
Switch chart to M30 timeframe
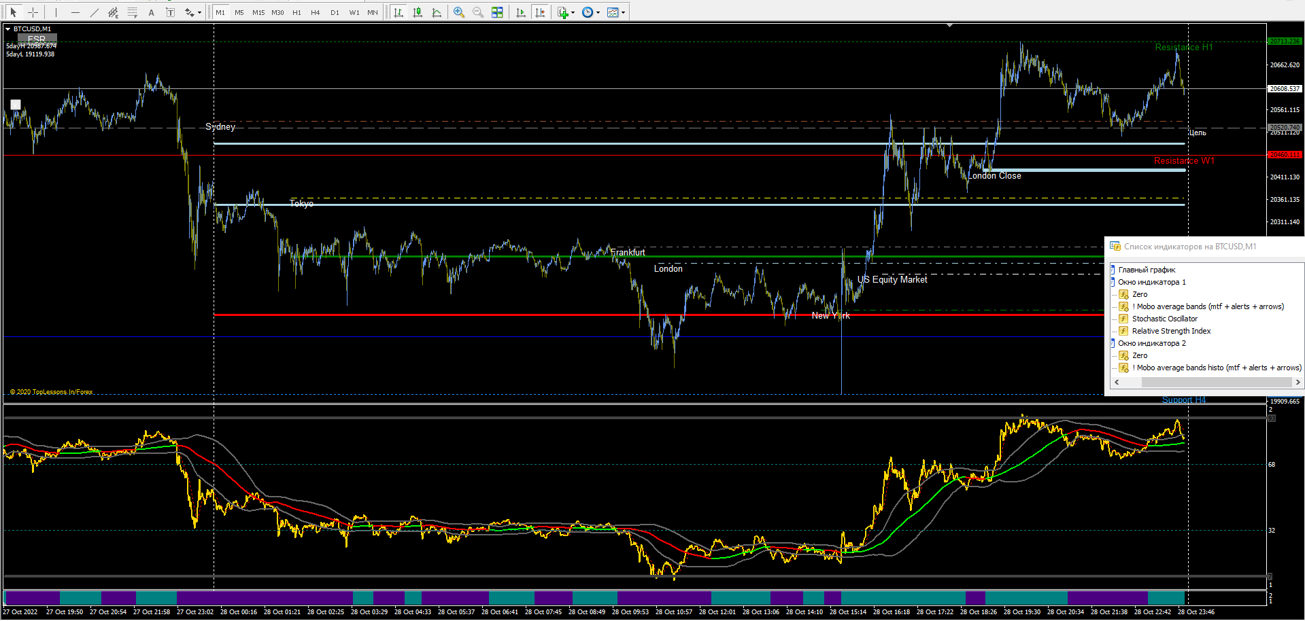tap(277, 12)
